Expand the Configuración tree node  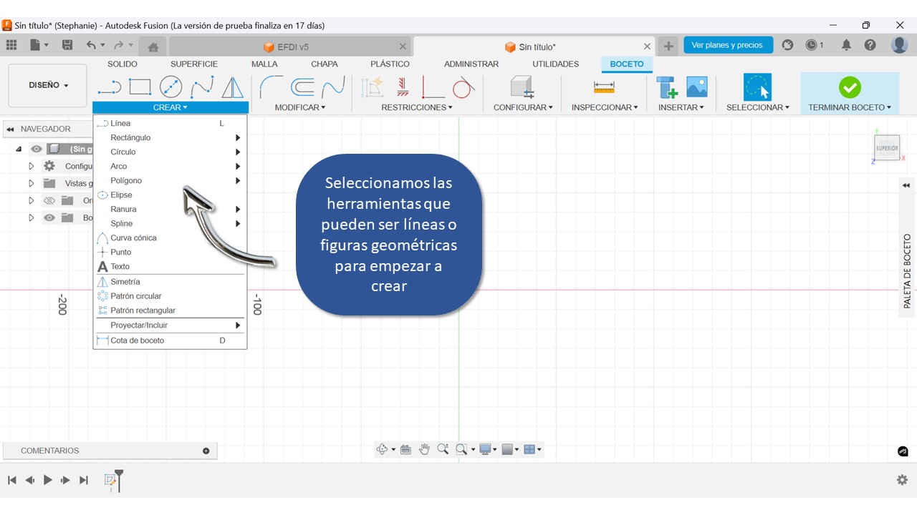(x=31, y=166)
